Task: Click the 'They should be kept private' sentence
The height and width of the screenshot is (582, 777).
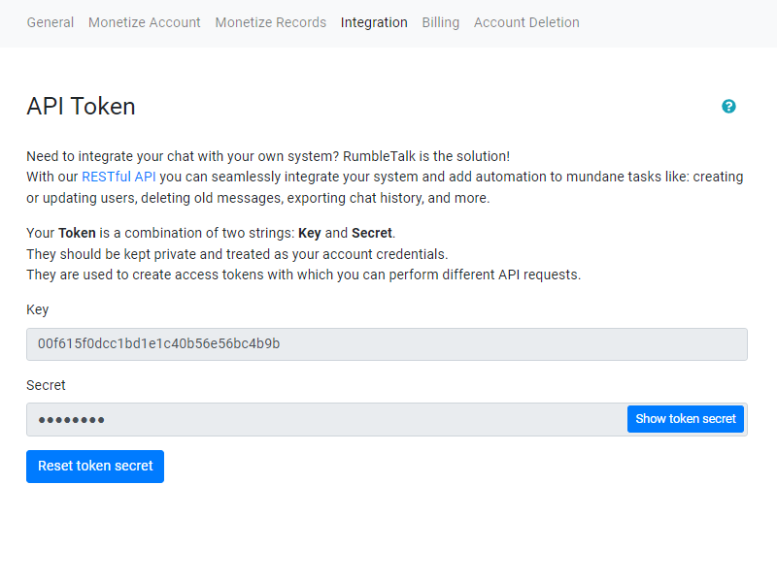Action: tap(237, 254)
